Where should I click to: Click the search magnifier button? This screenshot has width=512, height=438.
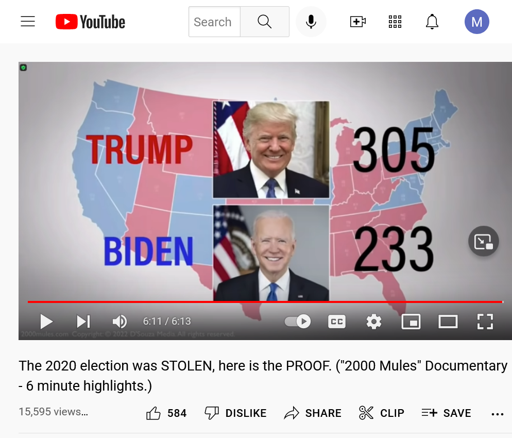click(264, 22)
